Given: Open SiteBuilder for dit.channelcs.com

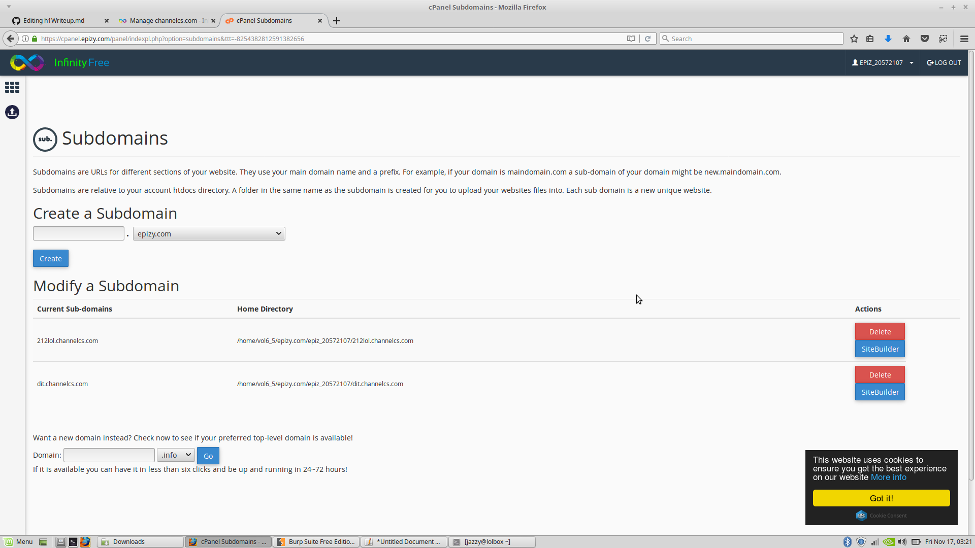Looking at the screenshot, I should click(880, 392).
